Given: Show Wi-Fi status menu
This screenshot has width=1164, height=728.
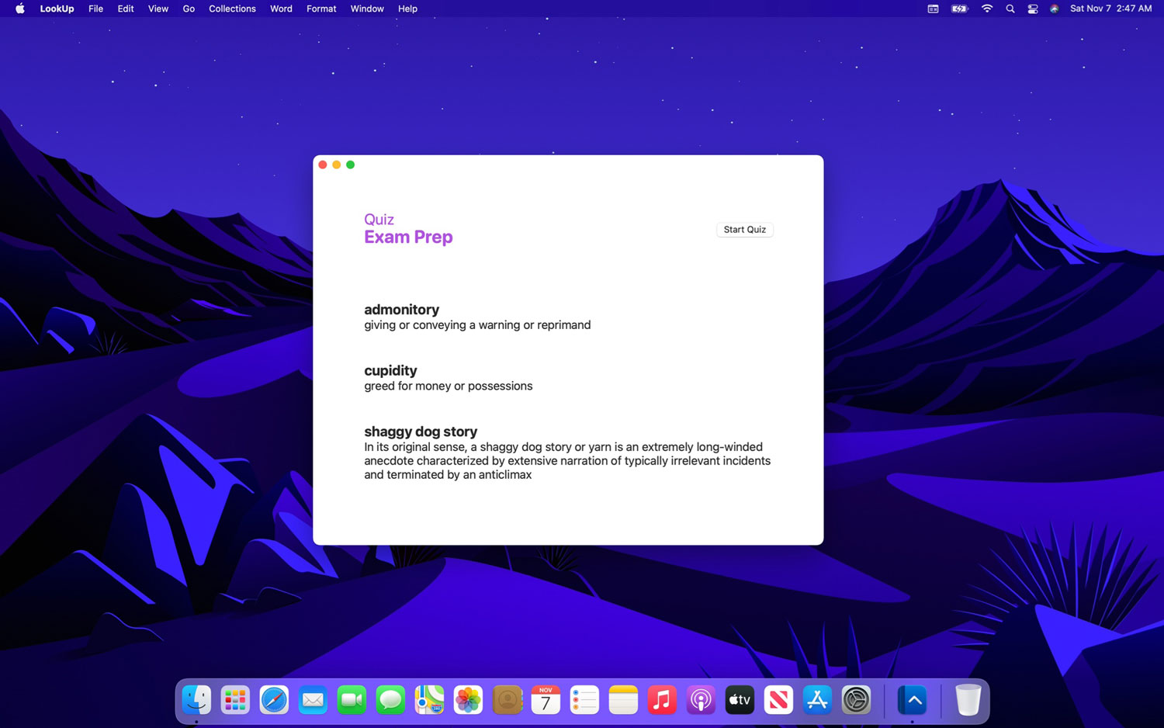Looking at the screenshot, I should 986,9.
